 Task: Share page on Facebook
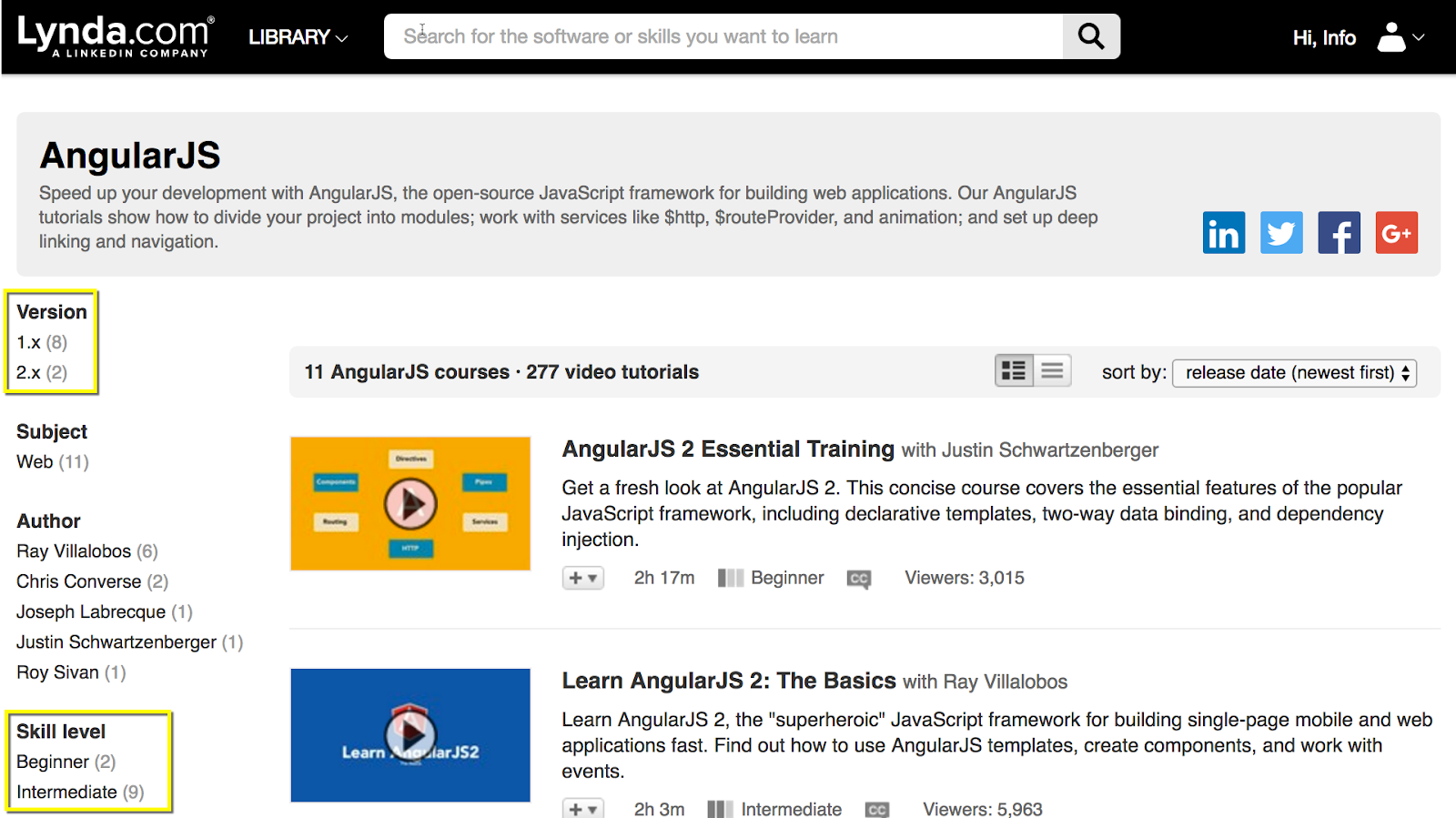(x=1339, y=233)
